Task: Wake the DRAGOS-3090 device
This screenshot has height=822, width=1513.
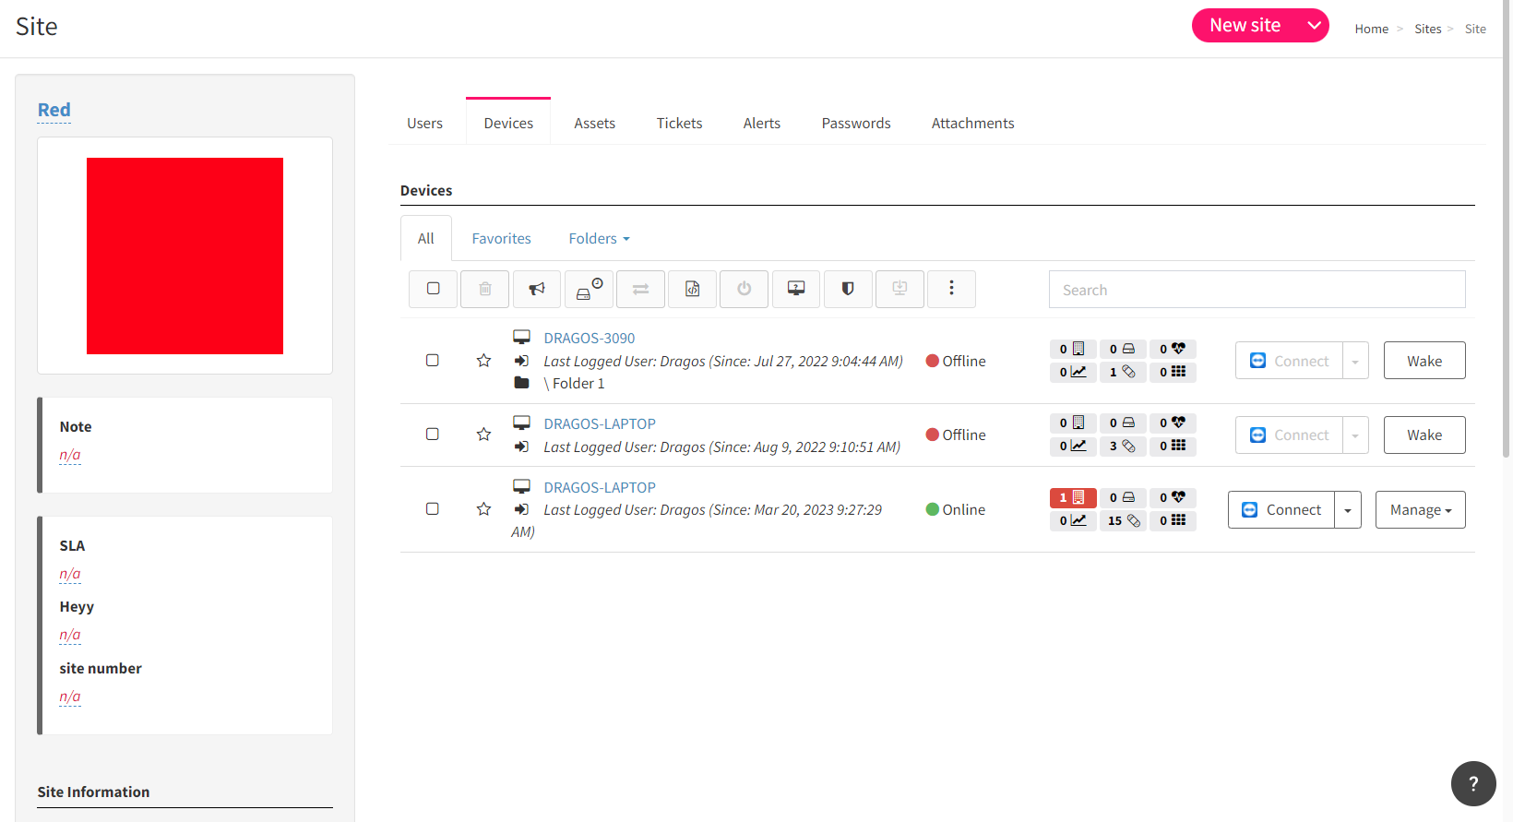Action: pyautogui.click(x=1424, y=361)
